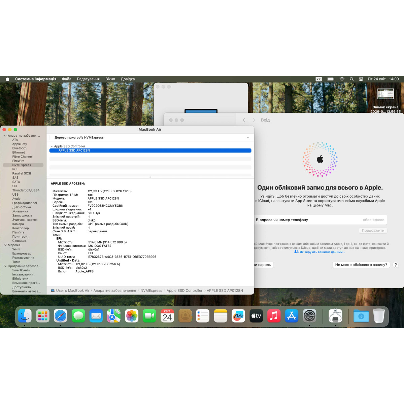Open System Information chip icon in the Dock
404x404 pixels.
[x=335, y=316]
